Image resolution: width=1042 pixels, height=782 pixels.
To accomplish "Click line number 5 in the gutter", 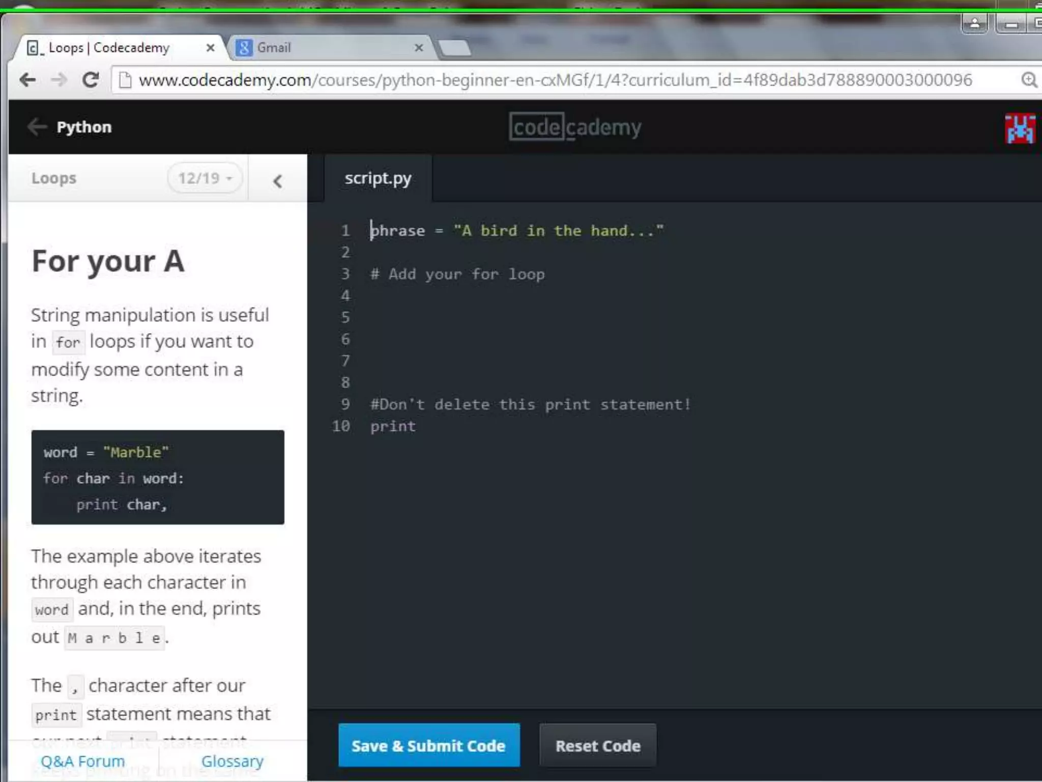I will click(x=345, y=318).
